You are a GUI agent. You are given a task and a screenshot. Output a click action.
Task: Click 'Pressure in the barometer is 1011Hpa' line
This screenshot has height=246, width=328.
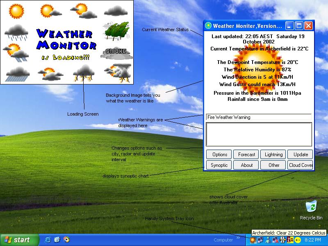pyautogui.click(x=257, y=93)
